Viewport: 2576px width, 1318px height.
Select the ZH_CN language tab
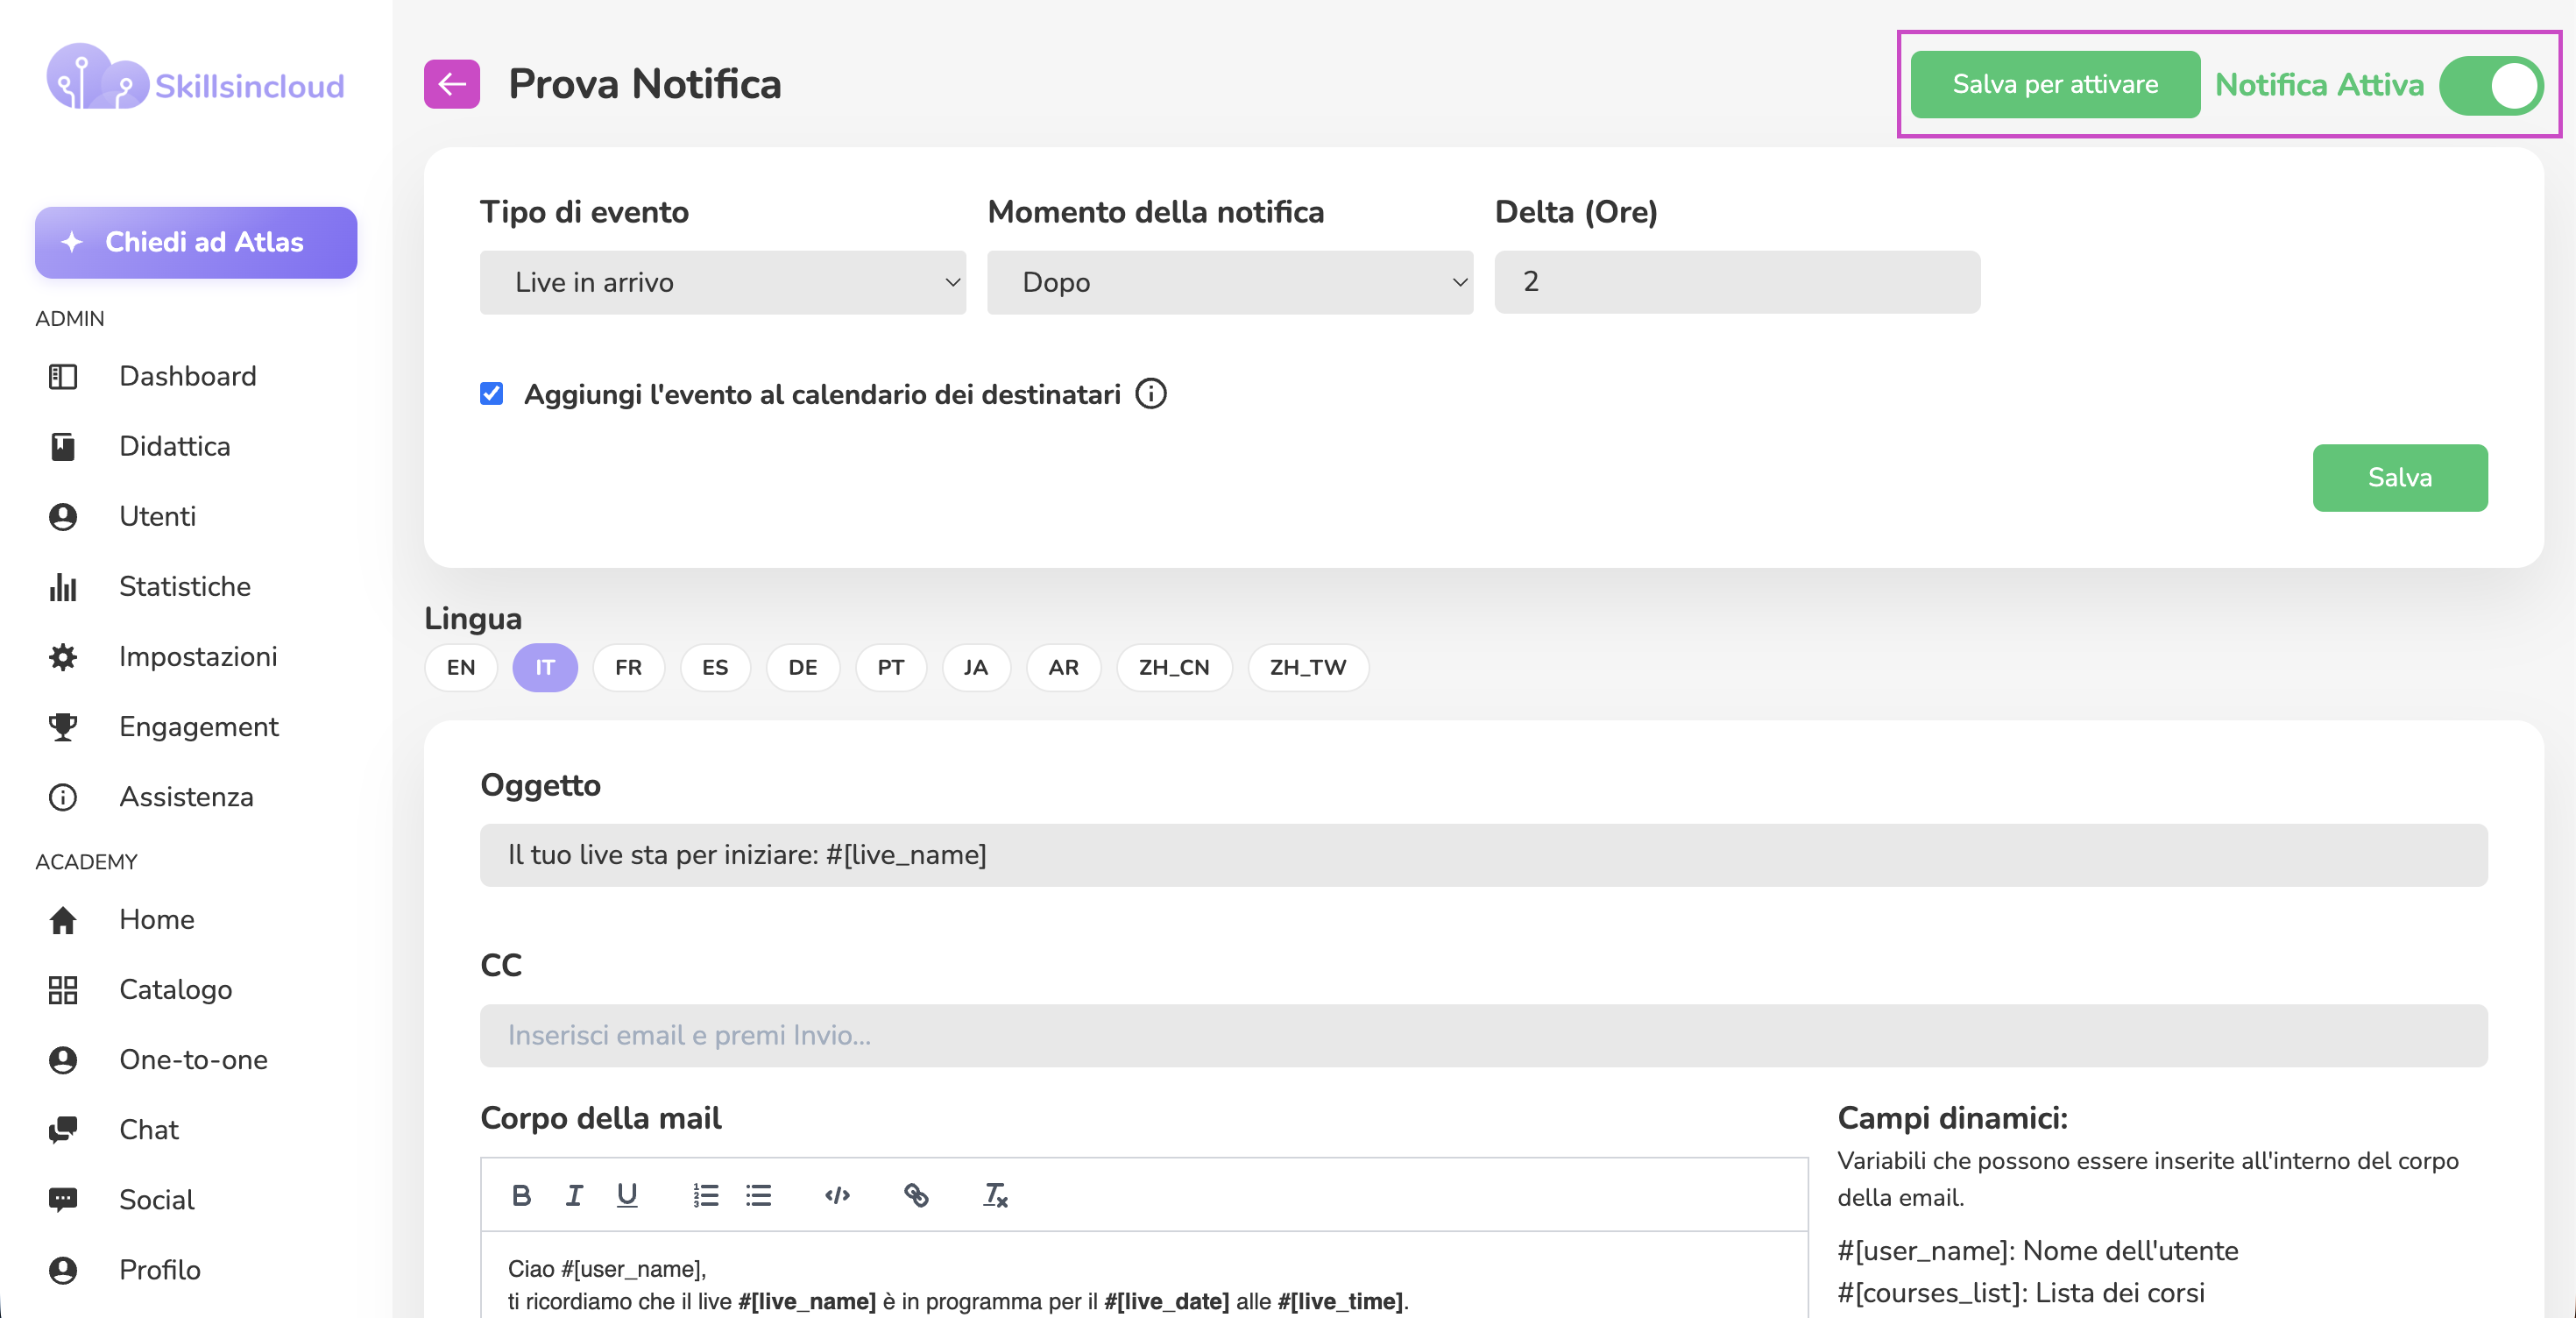pos(1174,668)
